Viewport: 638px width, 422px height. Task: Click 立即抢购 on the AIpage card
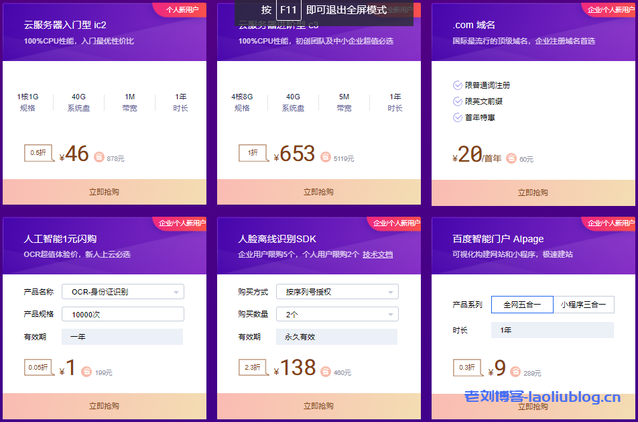click(x=533, y=406)
